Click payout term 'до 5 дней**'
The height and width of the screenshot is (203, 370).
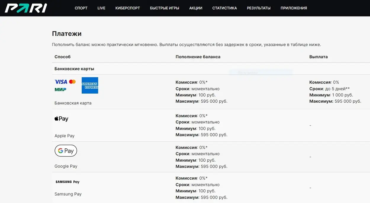point(337,89)
